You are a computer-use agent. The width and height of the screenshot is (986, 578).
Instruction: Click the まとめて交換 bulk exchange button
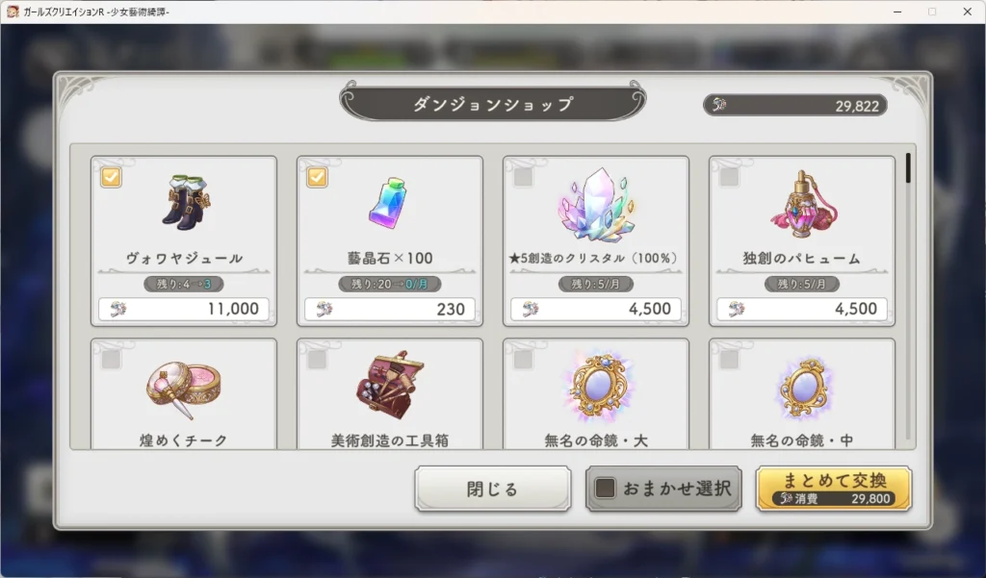pos(834,489)
